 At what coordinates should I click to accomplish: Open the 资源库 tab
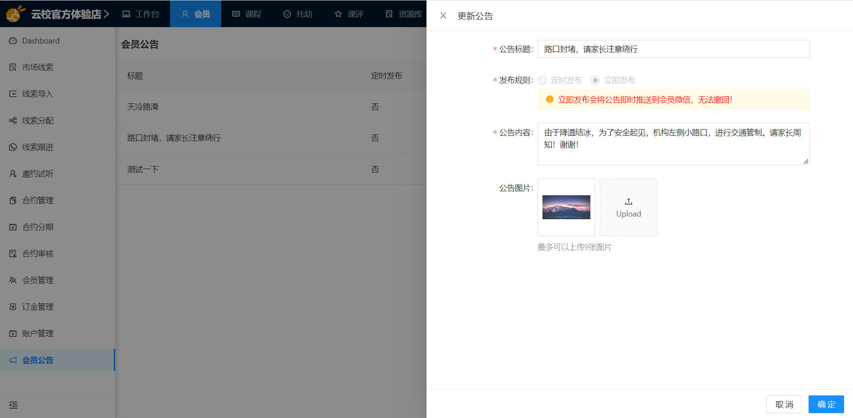(403, 14)
